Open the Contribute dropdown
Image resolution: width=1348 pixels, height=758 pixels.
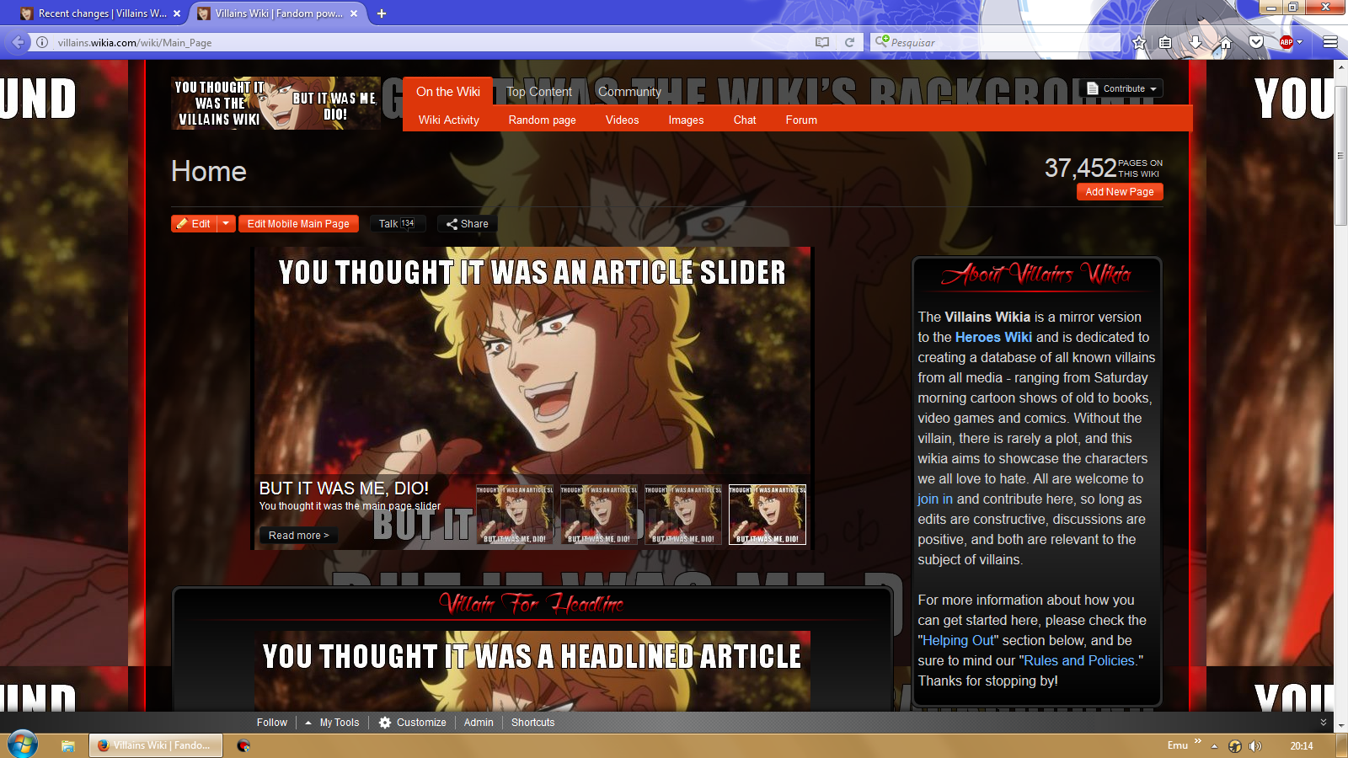point(1121,88)
